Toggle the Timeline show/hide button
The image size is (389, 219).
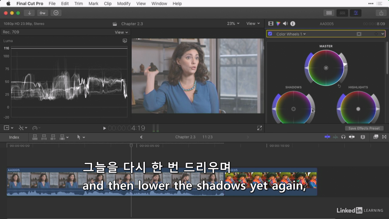(x=342, y=13)
